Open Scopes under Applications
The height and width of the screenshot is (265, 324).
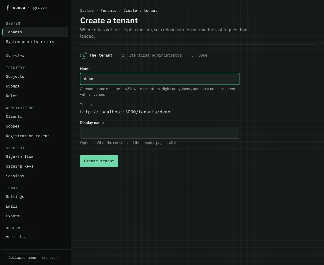point(35,126)
